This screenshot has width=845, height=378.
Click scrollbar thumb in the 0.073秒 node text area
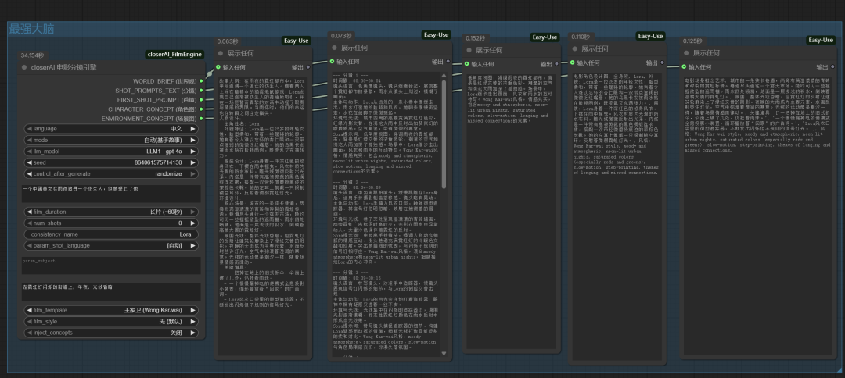click(444, 134)
